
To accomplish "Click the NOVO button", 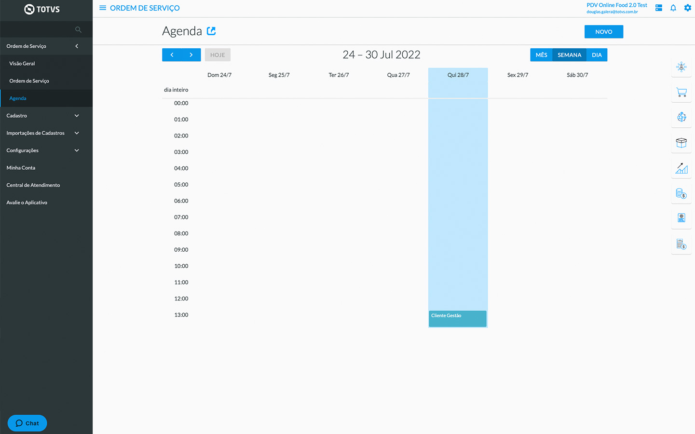I will (603, 32).
